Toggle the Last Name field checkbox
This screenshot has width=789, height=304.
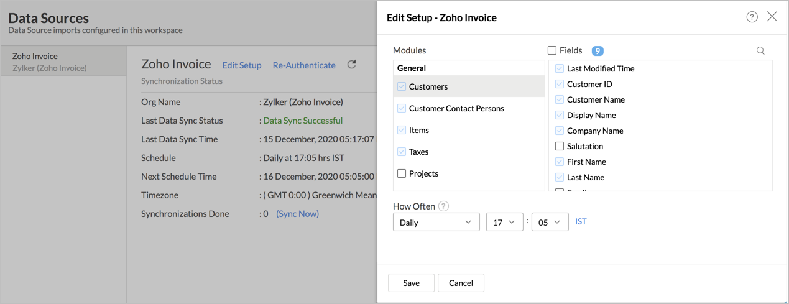[x=560, y=177]
